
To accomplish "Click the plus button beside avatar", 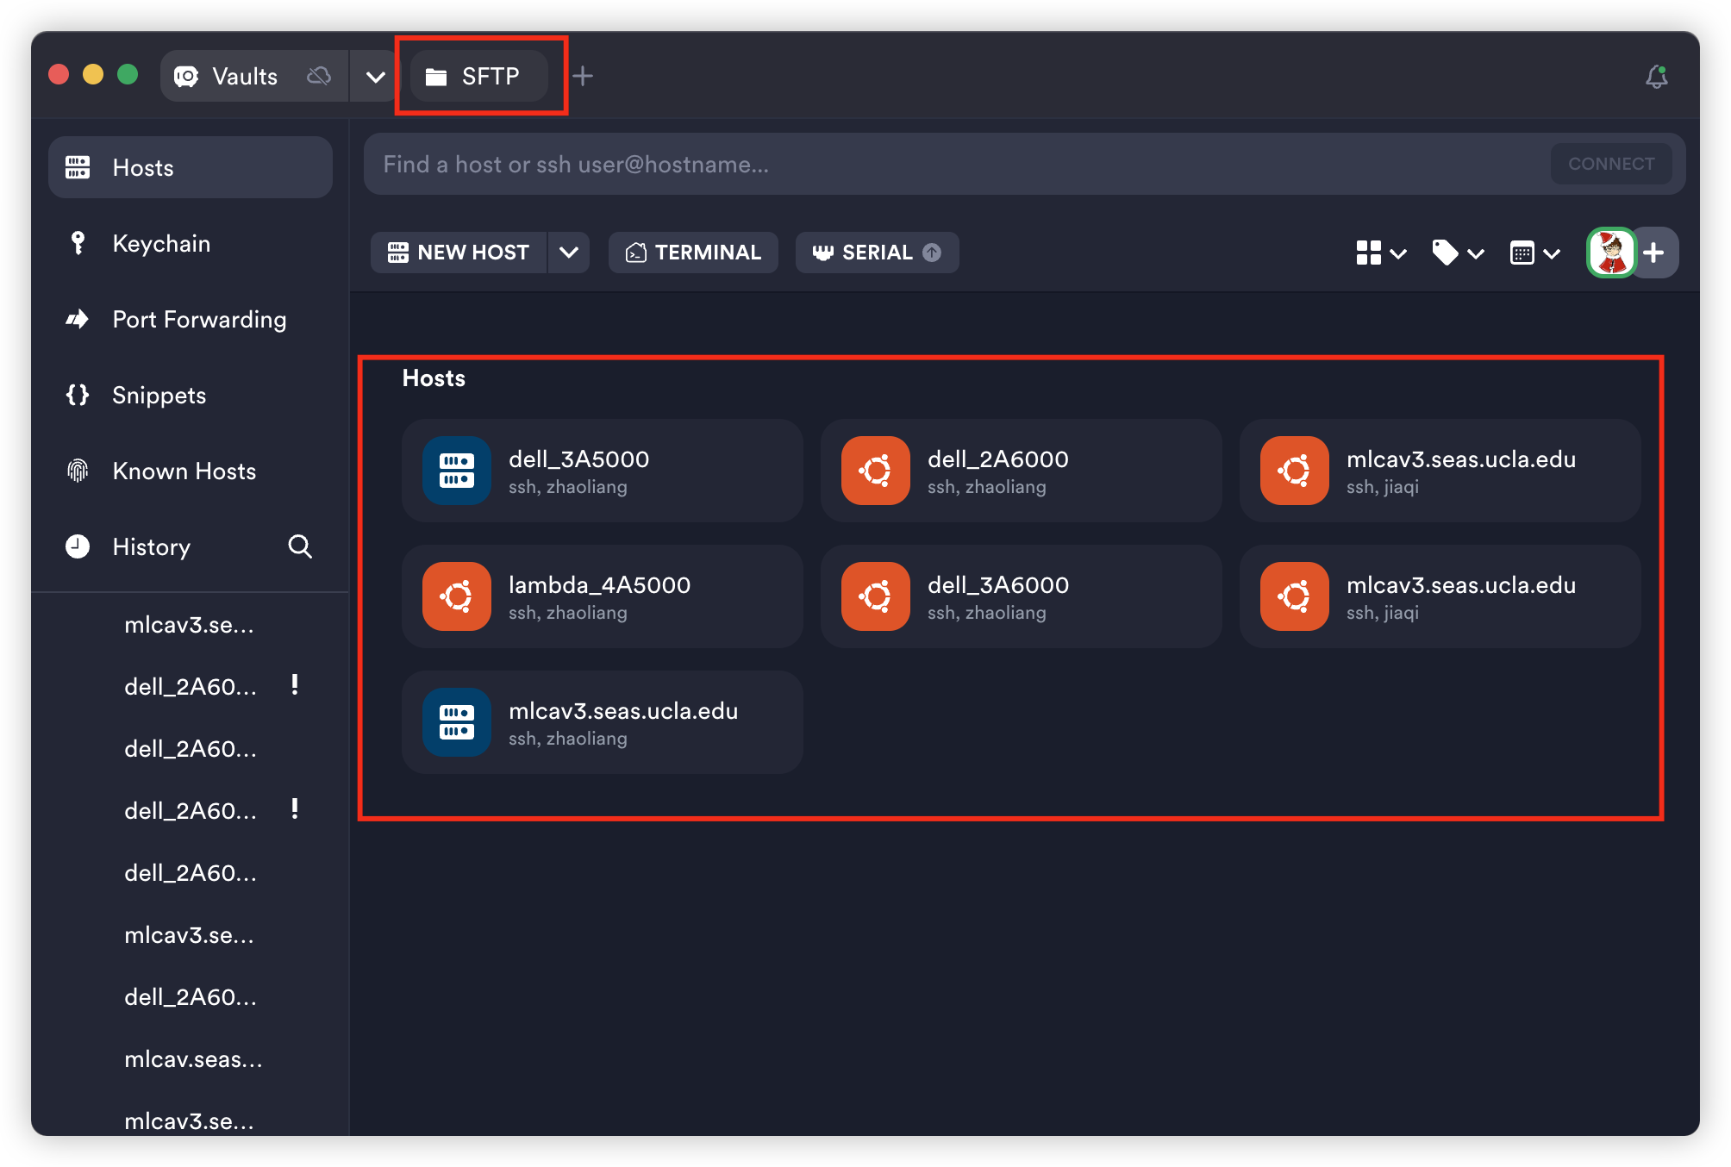I will (x=1654, y=253).
